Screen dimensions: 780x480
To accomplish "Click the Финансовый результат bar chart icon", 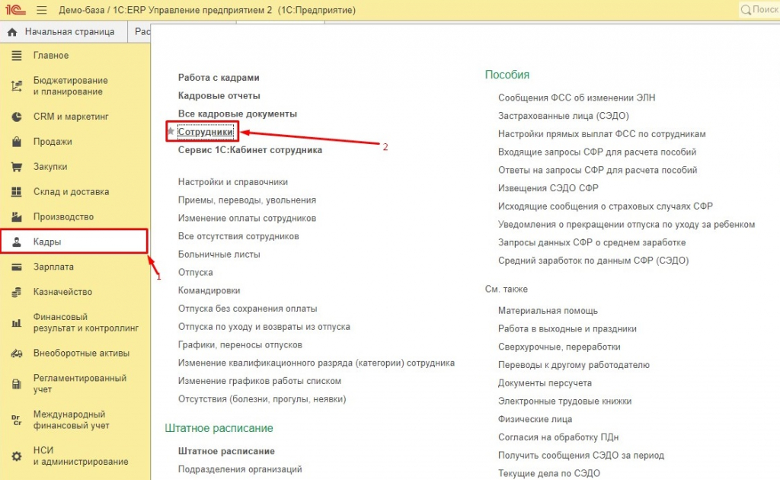I will point(17,323).
